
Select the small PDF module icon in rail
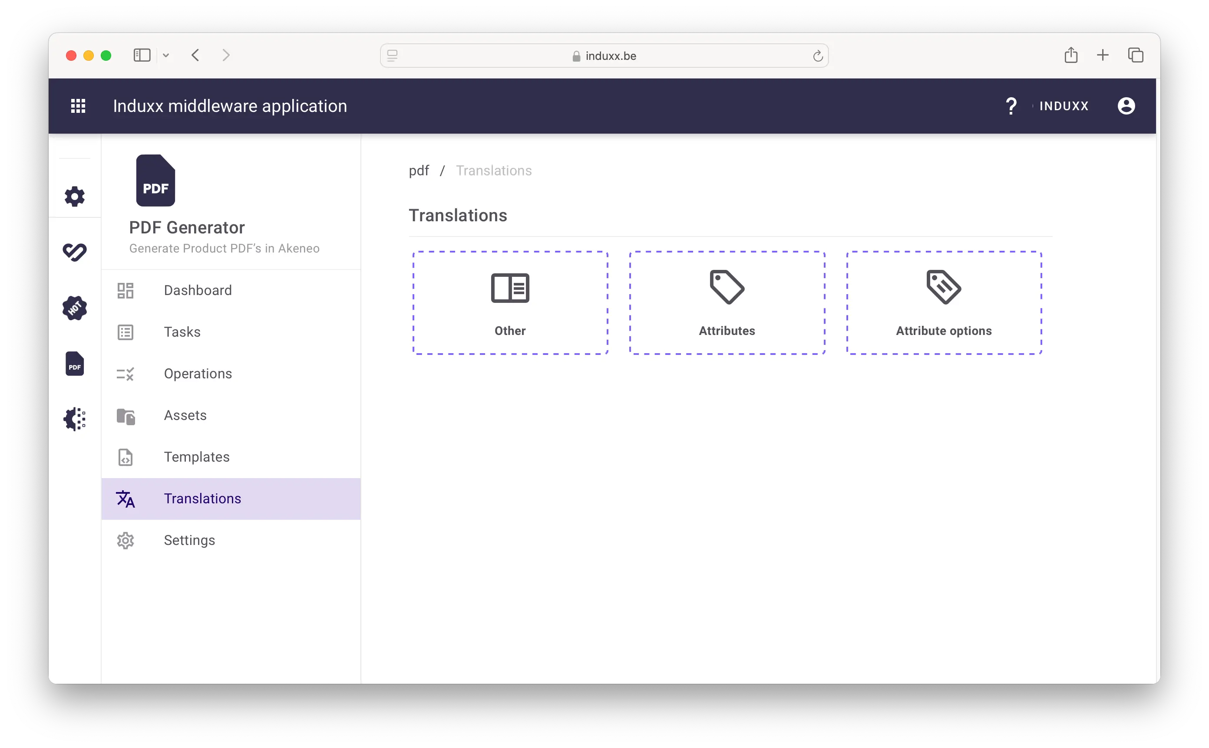pyautogui.click(x=75, y=364)
